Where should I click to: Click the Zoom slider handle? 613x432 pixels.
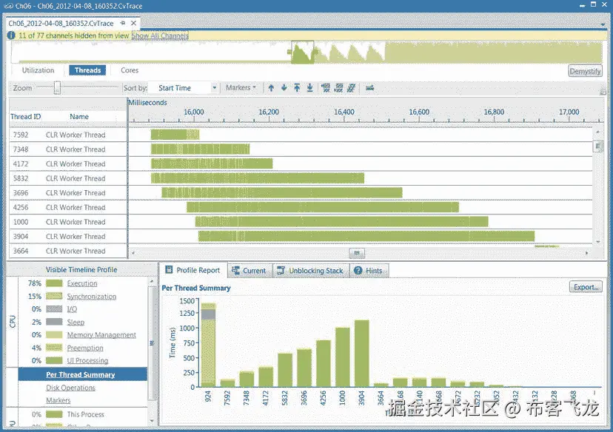point(57,87)
